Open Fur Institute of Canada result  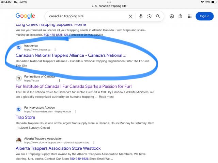tap(74, 86)
